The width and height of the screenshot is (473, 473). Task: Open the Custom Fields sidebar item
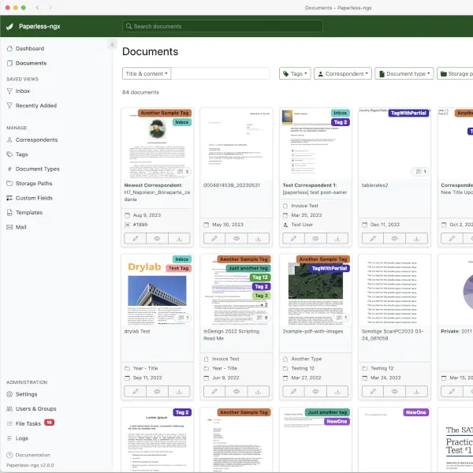(34, 198)
